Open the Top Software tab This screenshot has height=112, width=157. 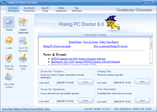pos(77,9)
